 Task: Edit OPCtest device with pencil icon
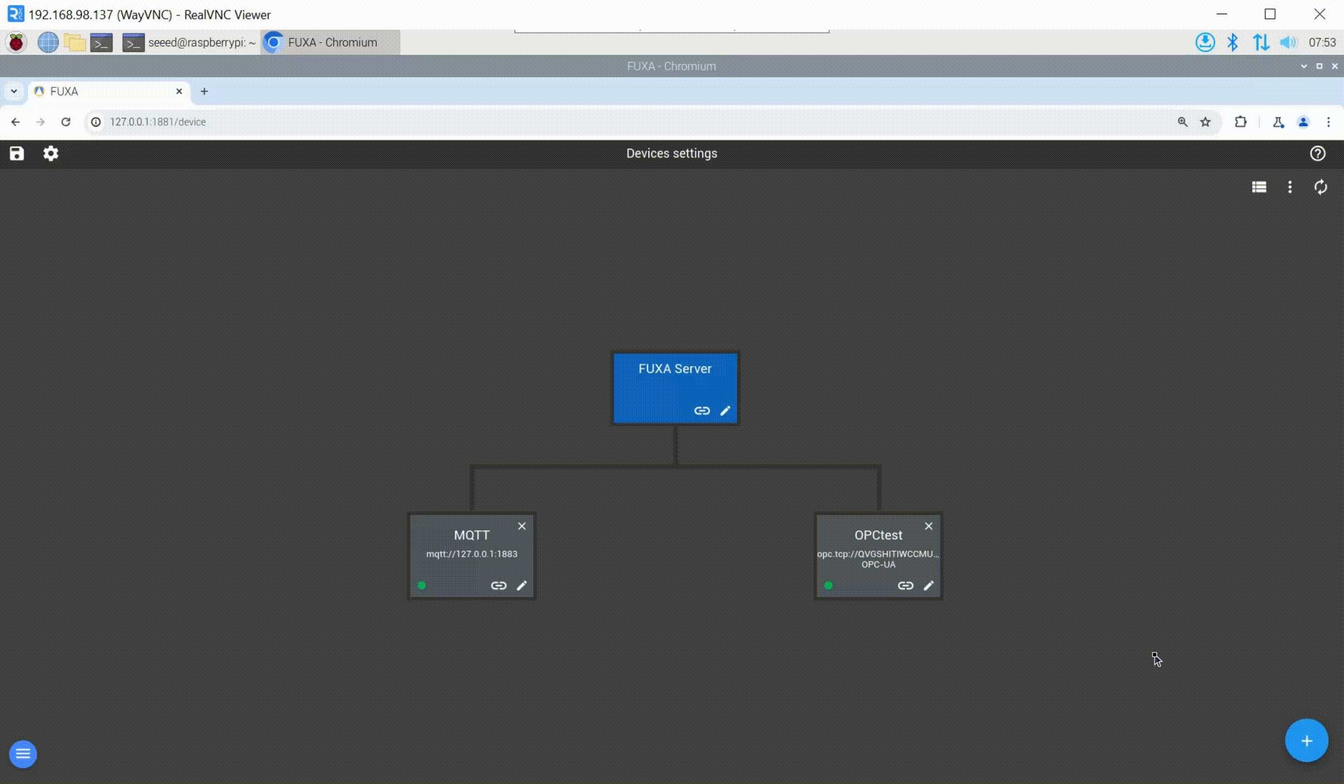coord(928,585)
